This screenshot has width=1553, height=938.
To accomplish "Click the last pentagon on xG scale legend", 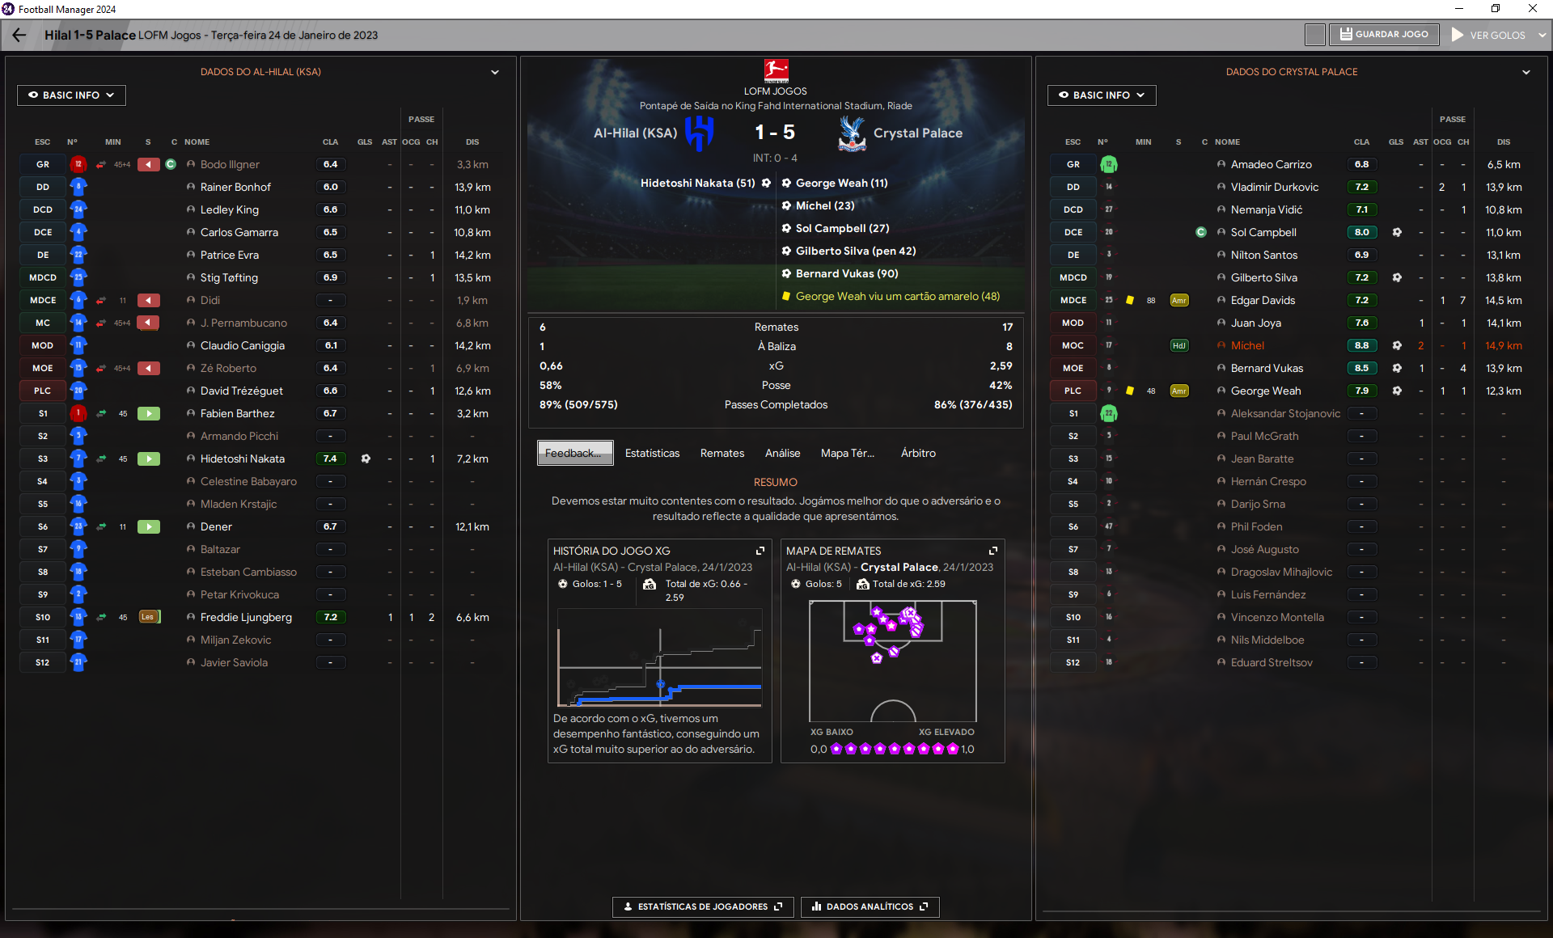I will (x=953, y=749).
